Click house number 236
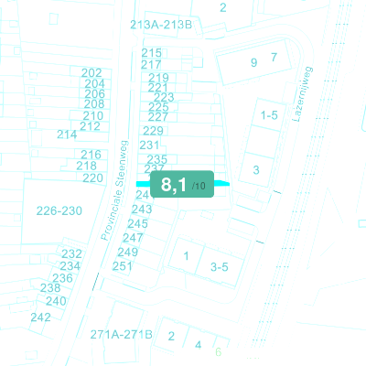Viewport: 366px width, 366px height. point(62,278)
